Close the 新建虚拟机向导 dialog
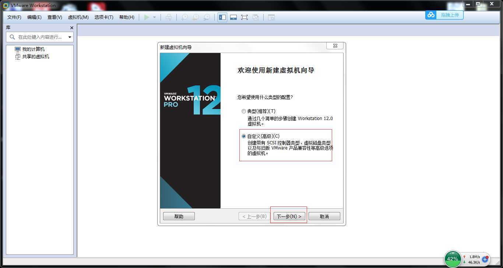Screen dimensions: 503x268 coord(335,46)
